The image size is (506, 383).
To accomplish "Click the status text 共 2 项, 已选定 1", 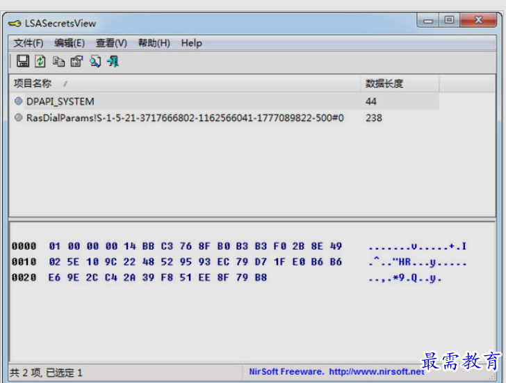I will (46, 373).
